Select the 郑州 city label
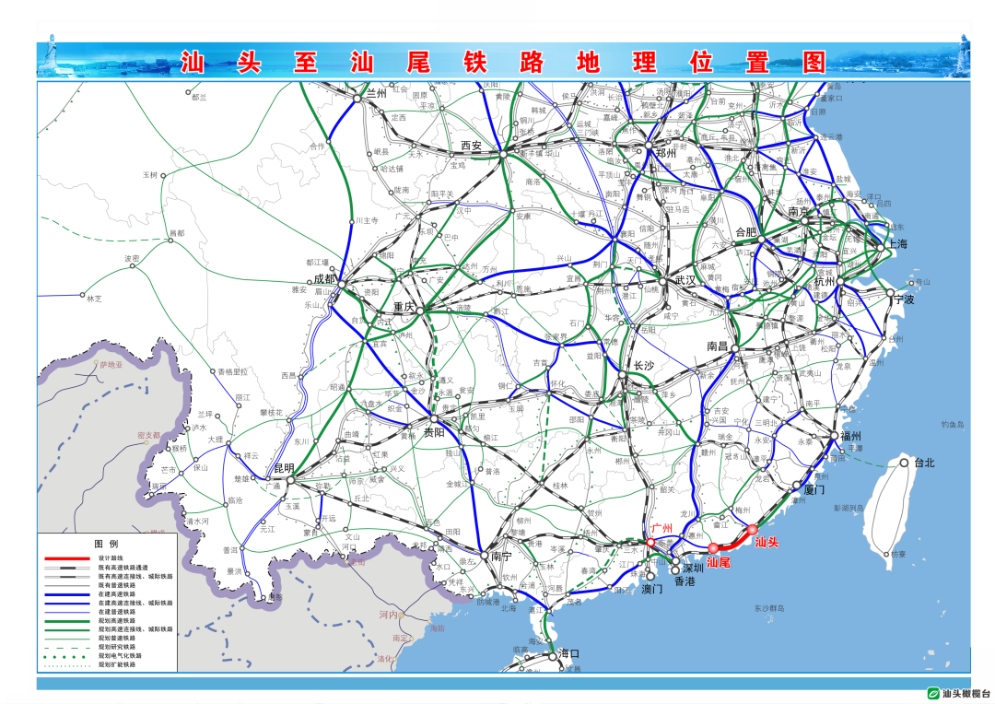The image size is (995, 704). click(x=666, y=153)
